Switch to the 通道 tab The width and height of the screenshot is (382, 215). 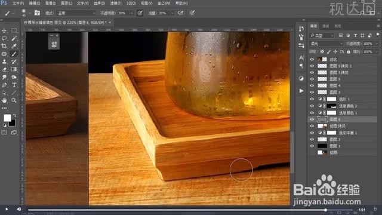(x=325, y=26)
